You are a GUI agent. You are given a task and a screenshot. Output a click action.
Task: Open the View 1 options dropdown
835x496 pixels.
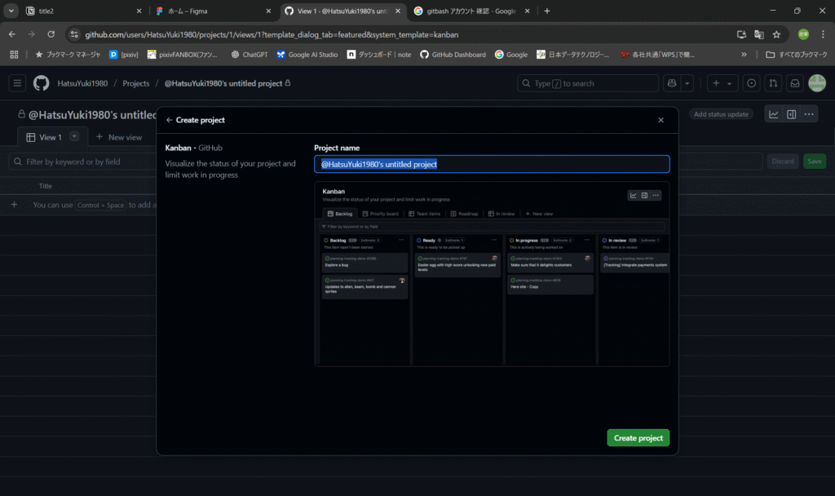tap(74, 137)
